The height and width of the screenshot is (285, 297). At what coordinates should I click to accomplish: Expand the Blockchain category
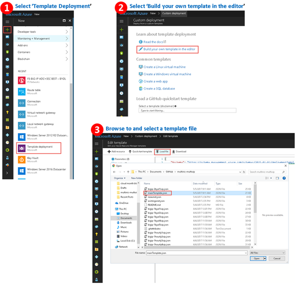pyautogui.click(x=67, y=59)
